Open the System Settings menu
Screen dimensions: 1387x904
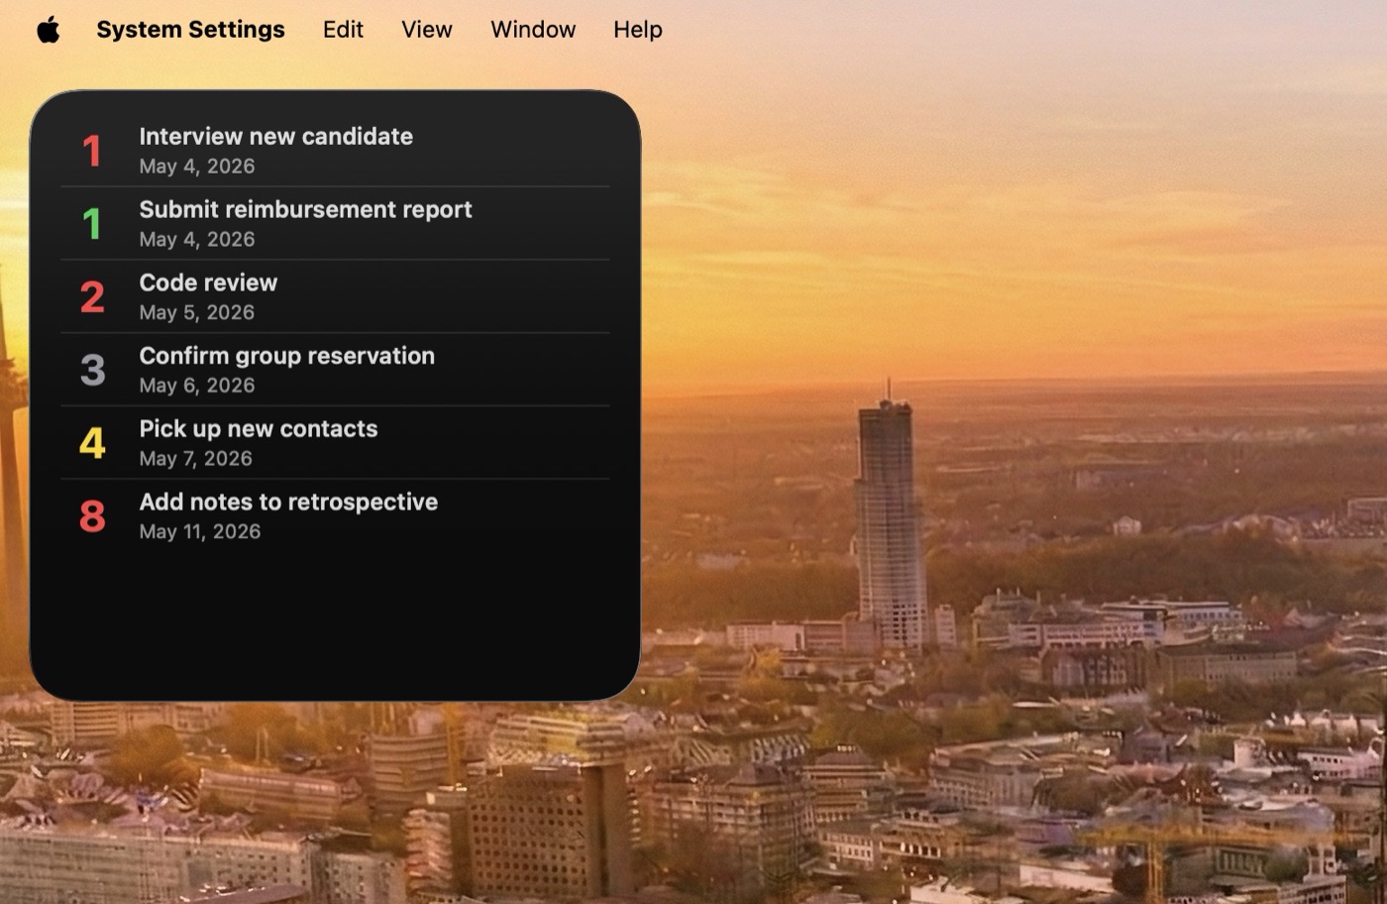(x=190, y=30)
